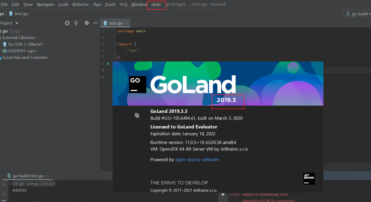Viewport: 371px width, 202px height.
Task: Click the GoLand 2019.3.3 version heading
Action: 169,111
